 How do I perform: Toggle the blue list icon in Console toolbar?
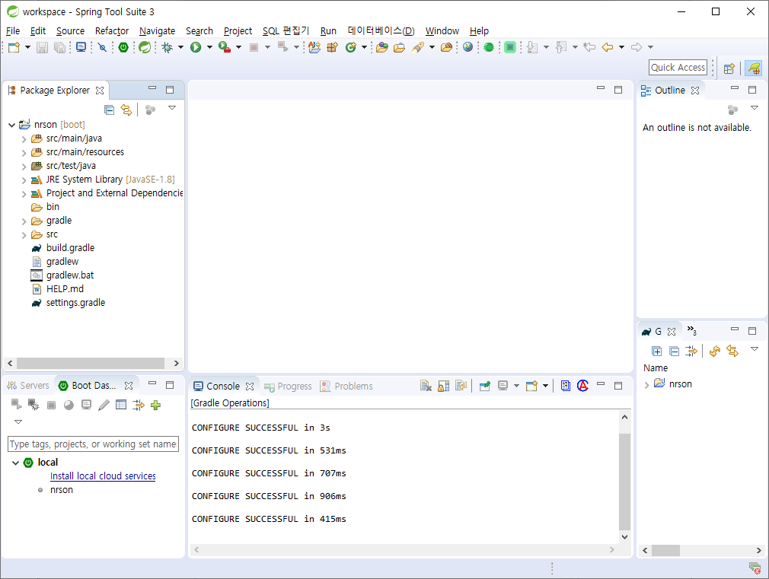coord(566,386)
